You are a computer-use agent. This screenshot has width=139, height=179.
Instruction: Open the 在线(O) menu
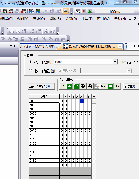coord(39,19)
